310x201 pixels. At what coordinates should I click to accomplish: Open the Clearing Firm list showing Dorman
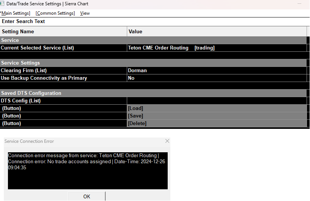pos(217,70)
